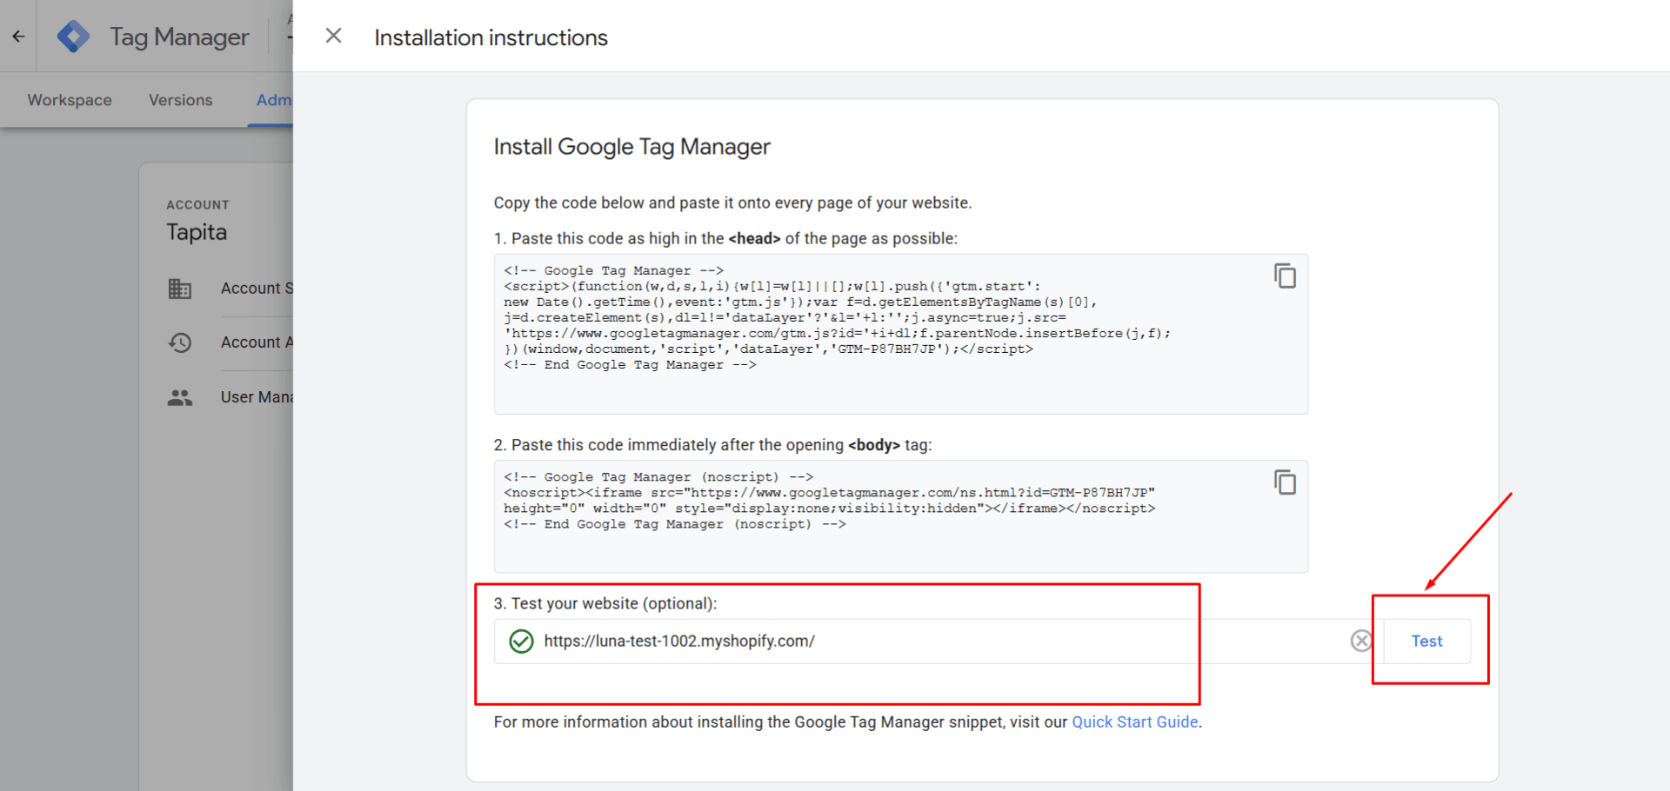This screenshot has width=1670, height=791.
Task: Click the Account Activity history icon
Action: click(180, 342)
